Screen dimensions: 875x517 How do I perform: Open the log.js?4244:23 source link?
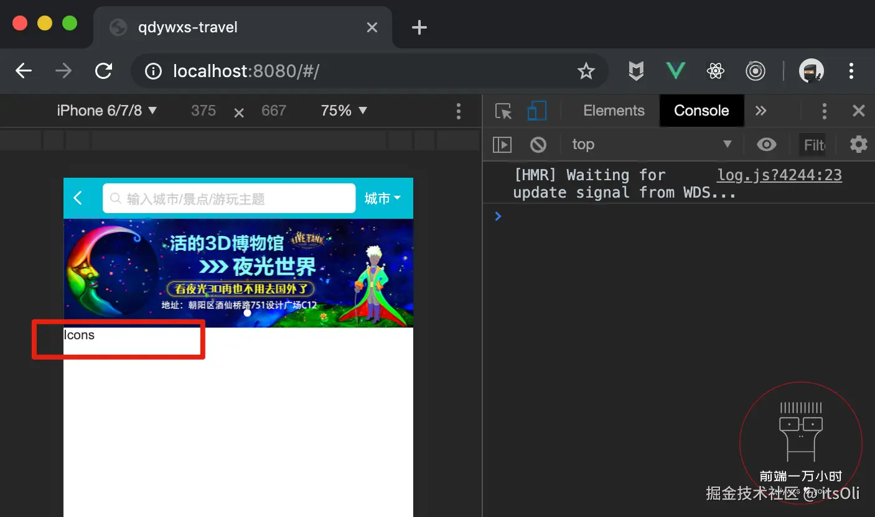click(779, 175)
